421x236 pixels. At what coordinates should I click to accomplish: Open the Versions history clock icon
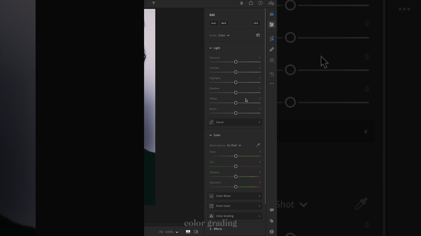(x=272, y=74)
